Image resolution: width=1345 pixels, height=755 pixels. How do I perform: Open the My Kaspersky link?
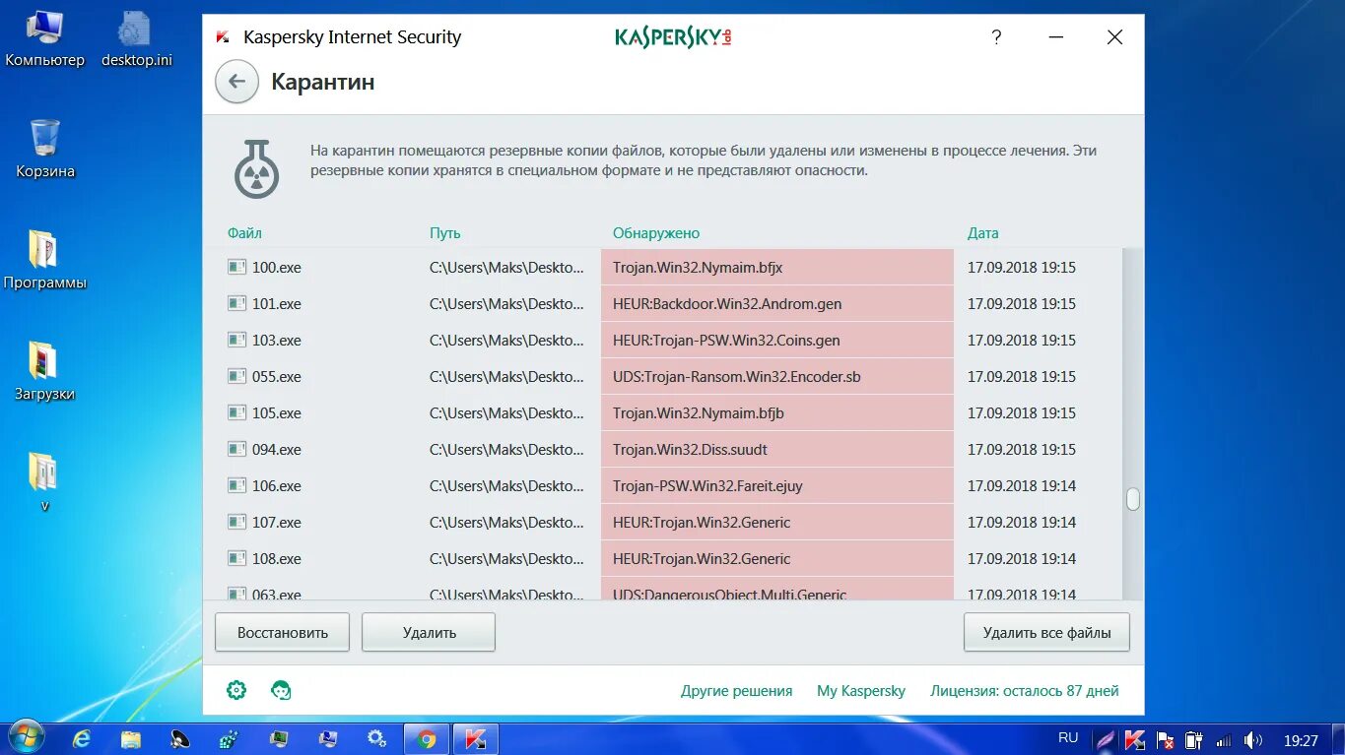[x=861, y=691]
